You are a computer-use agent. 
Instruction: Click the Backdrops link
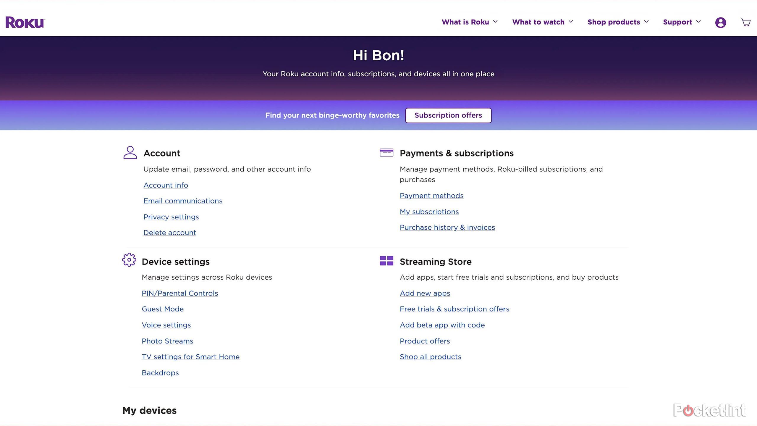point(160,373)
